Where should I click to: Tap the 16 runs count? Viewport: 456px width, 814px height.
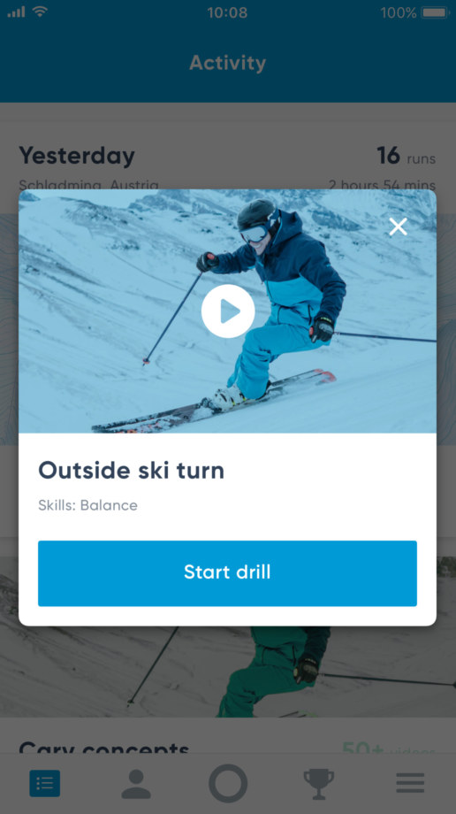click(407, 156)
